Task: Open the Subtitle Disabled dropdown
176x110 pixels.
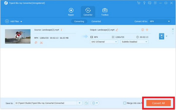Action: [x=134, y=42]
